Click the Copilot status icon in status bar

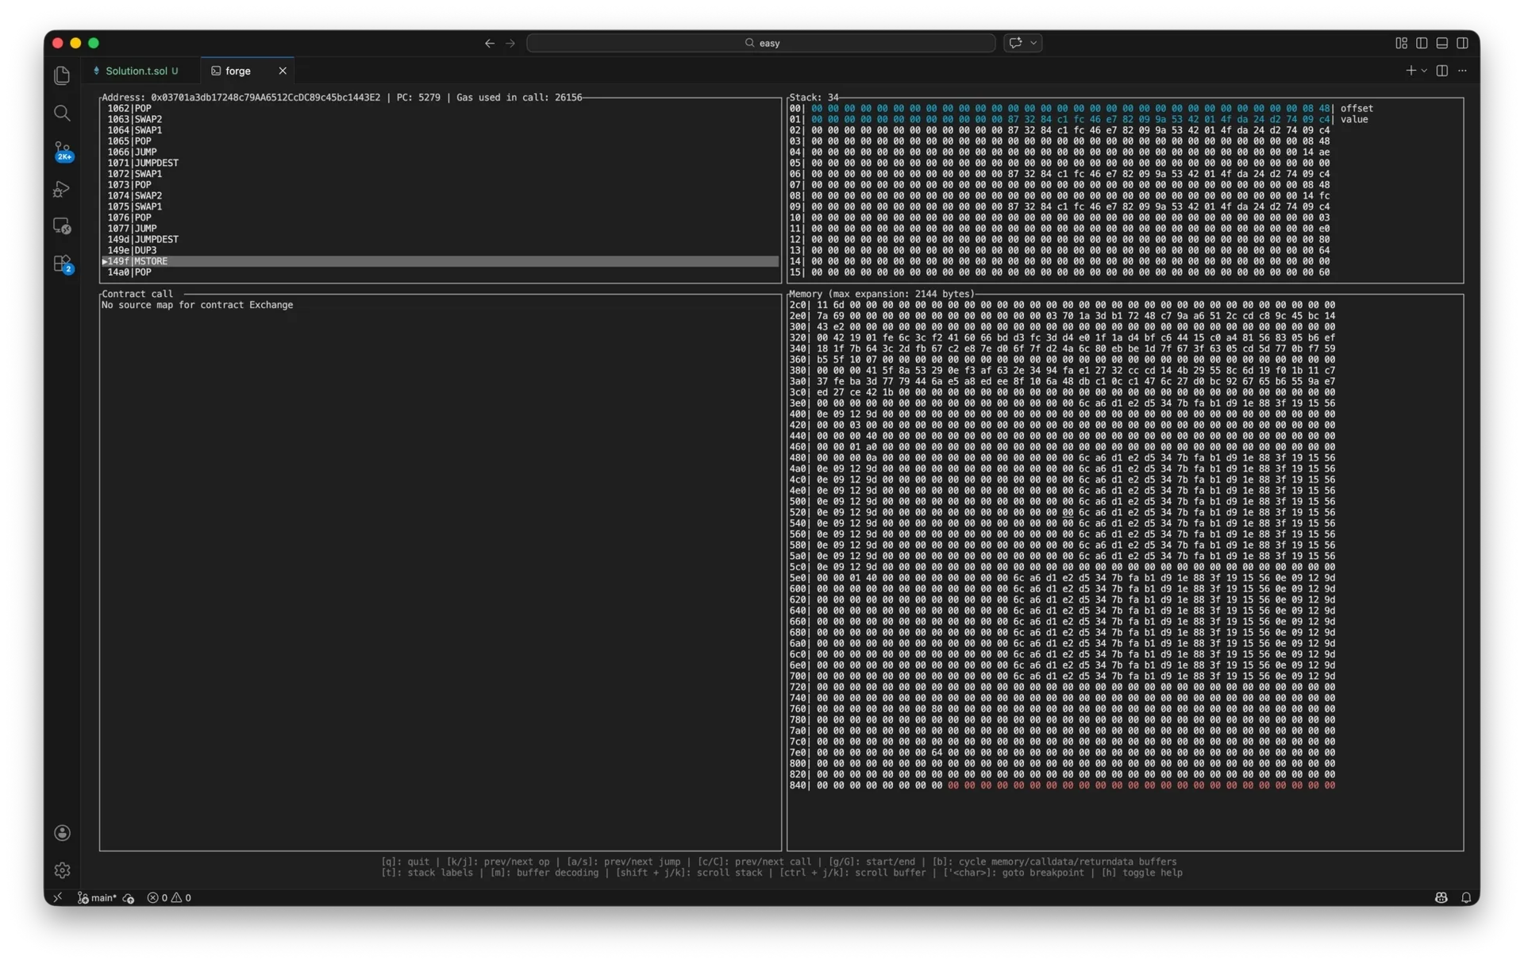[x=1441, y=897]
